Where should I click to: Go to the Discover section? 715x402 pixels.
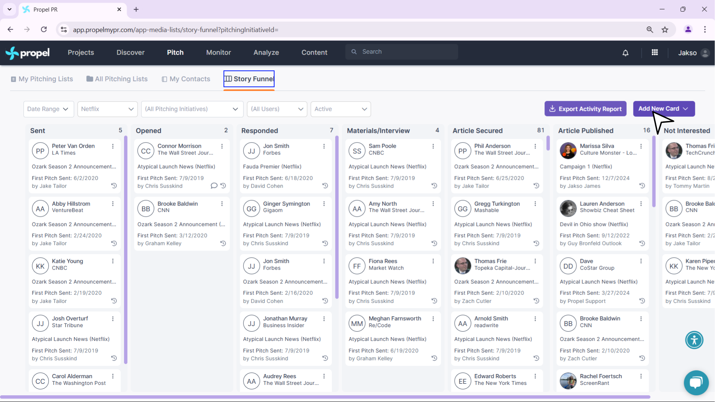pos(130,52)
